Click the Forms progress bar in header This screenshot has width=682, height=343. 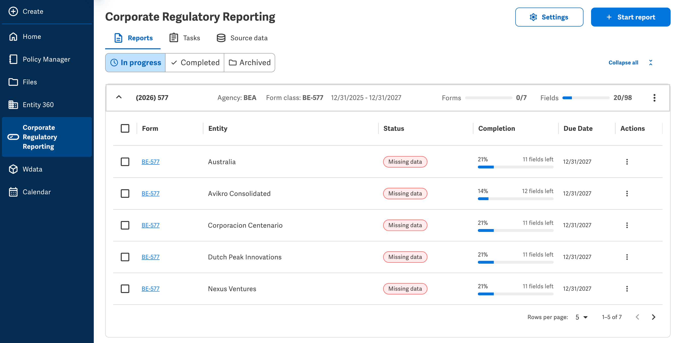click(x=488, y=98)
